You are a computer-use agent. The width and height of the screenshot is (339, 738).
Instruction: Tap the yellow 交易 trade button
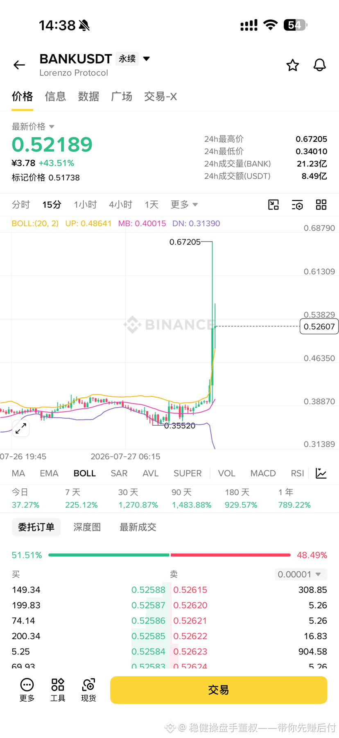pos(219,690)
